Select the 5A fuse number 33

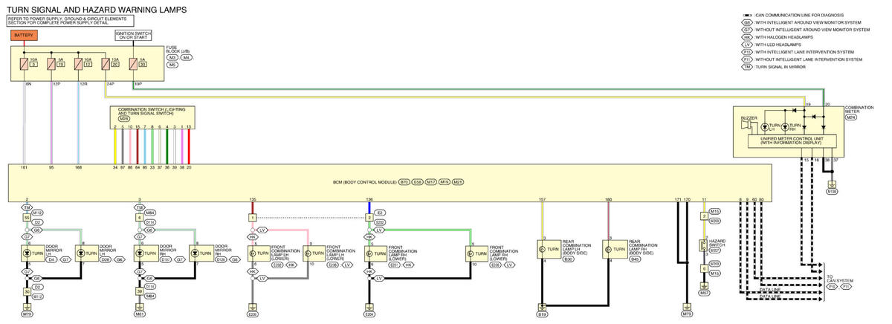135,64
